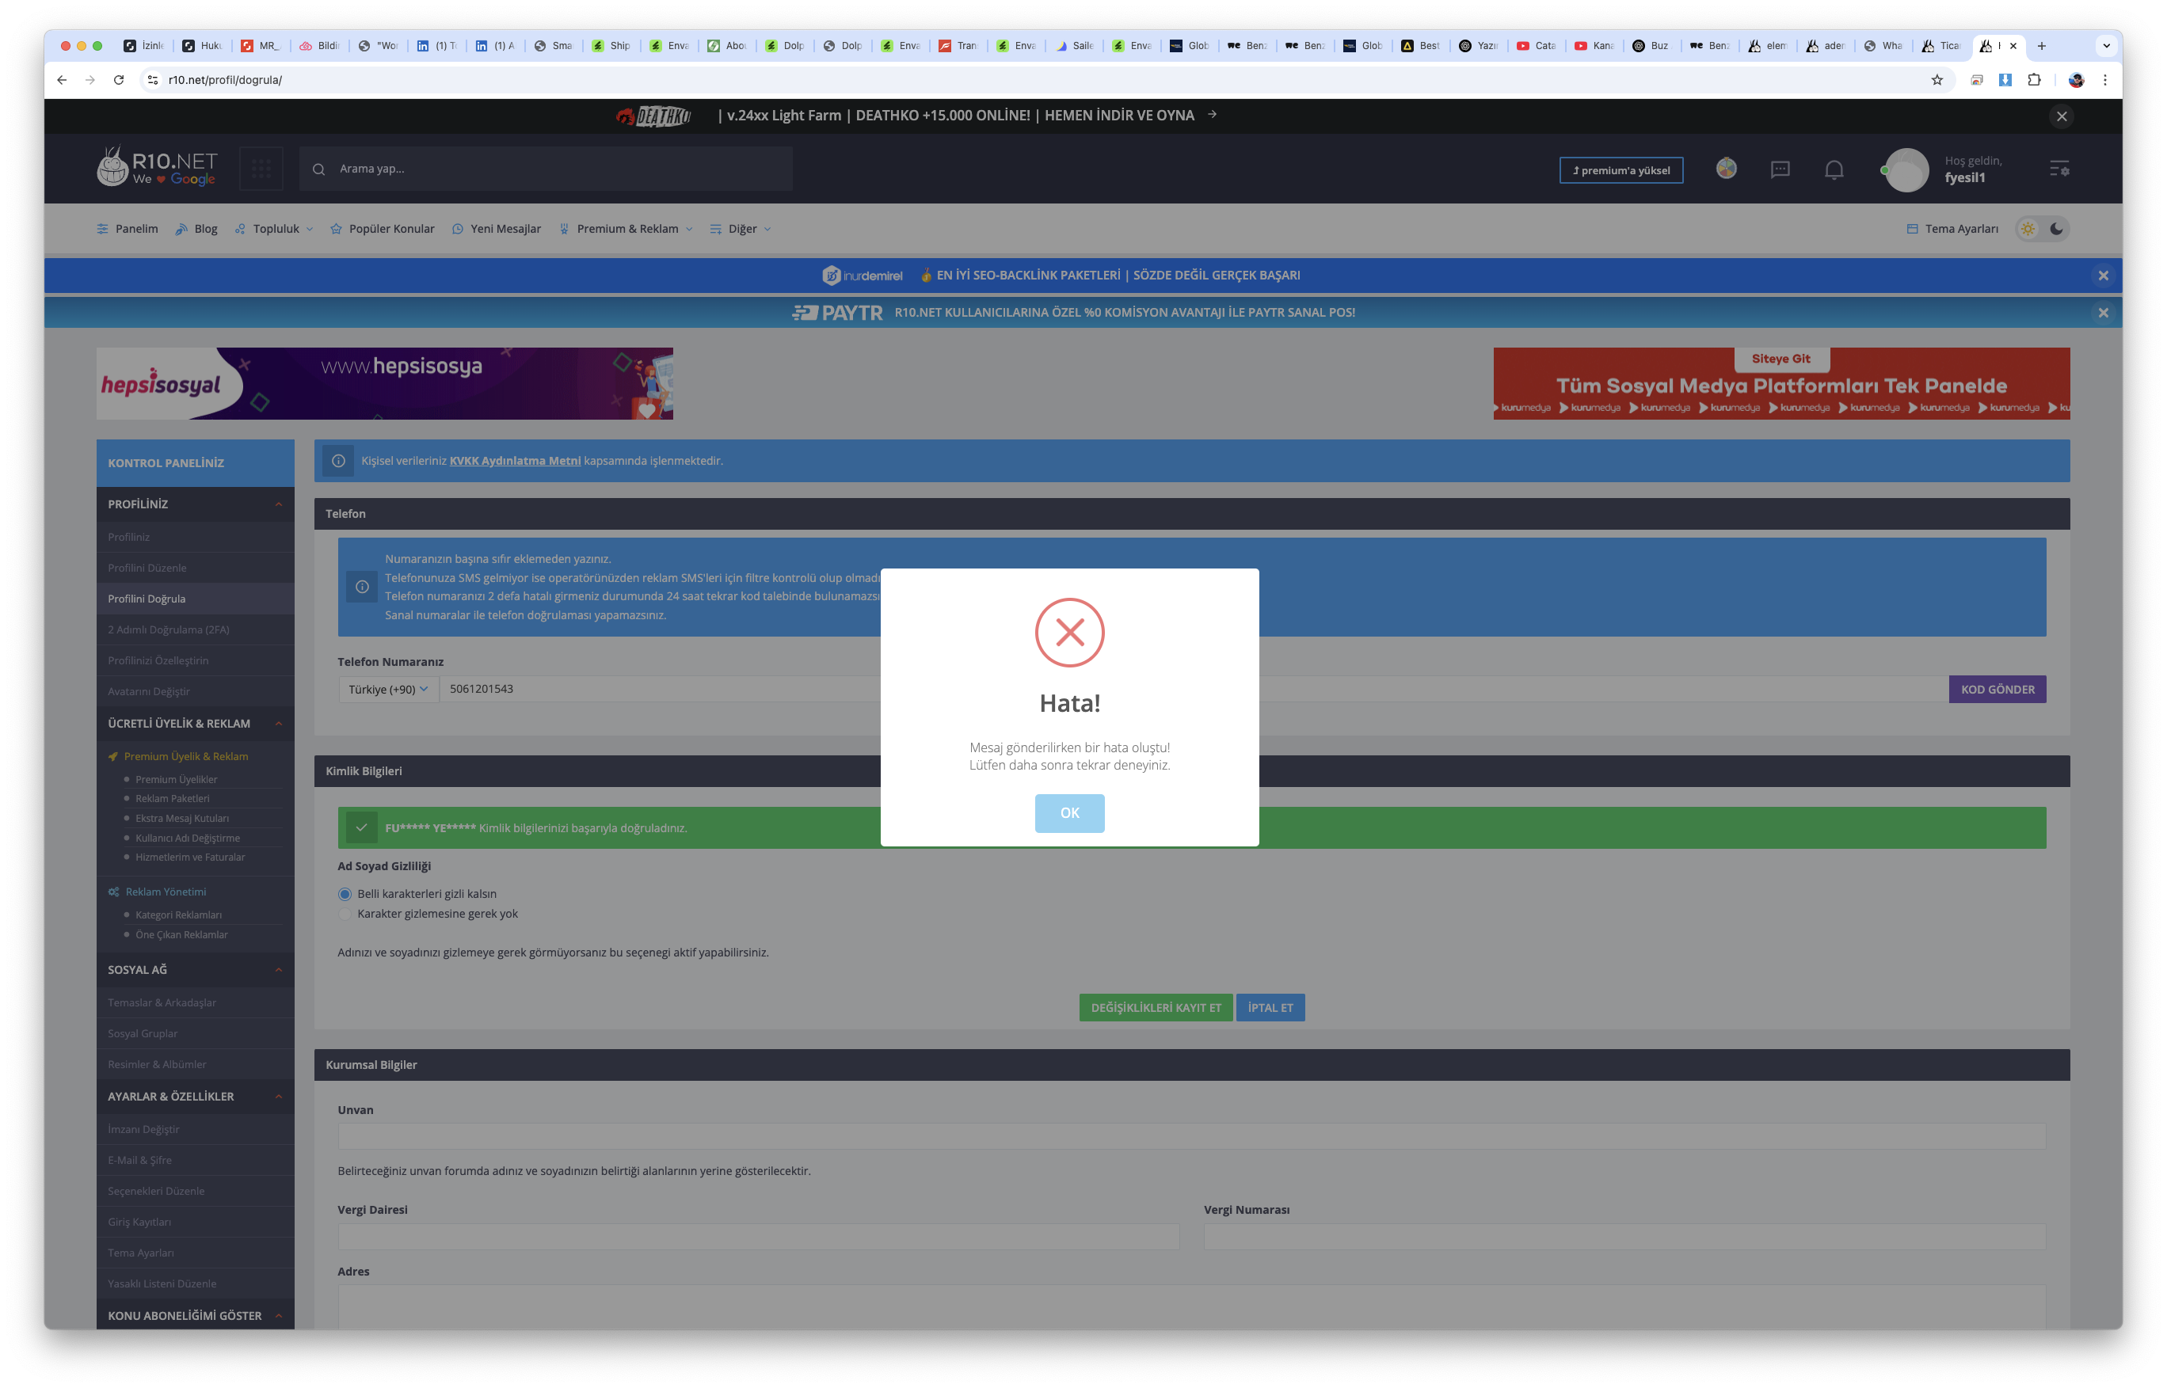This screenshot has width=2167, height=1388.
Task: Collapse the SOSYAL AĞ sidebar section
Action: pos(279,970)
